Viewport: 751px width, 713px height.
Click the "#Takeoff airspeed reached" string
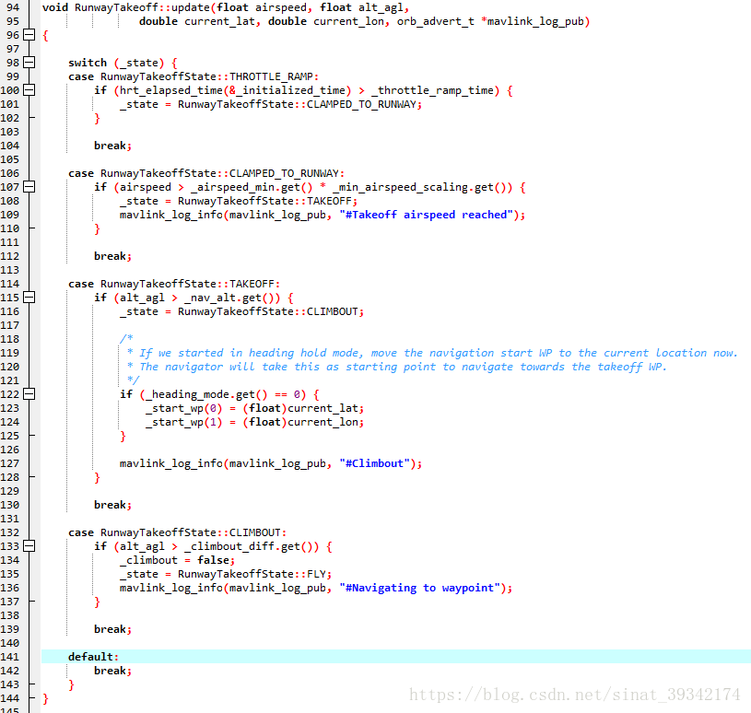426,215
